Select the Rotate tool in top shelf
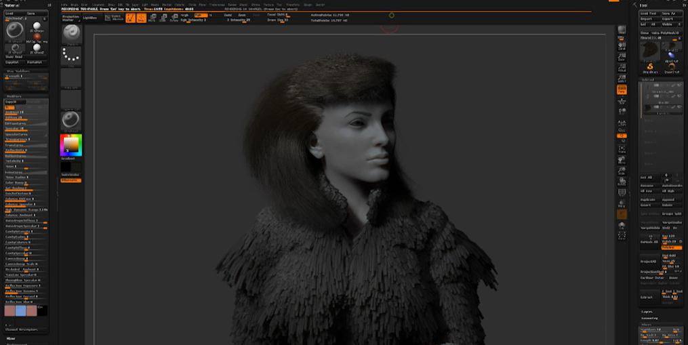The height and width of the screenshot is (345, 688). coord(175,18)
